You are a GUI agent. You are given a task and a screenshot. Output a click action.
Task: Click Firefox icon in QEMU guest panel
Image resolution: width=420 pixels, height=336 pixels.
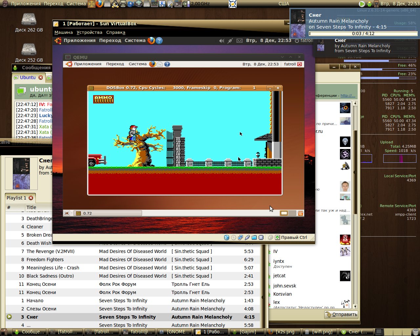pyautogui.click(x=153, y=64)
